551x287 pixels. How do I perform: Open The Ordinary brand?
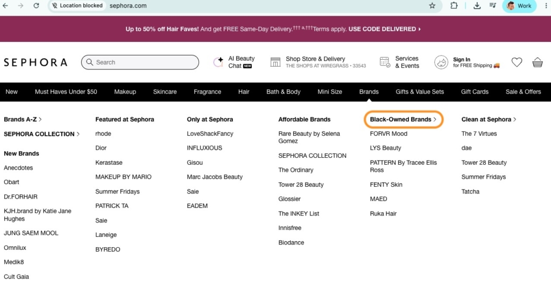[296, 170]
